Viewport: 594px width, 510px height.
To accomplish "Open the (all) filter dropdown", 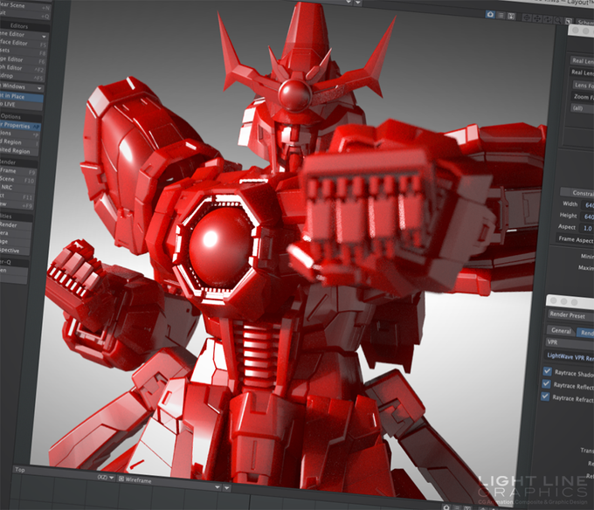I will pos(583,108).
